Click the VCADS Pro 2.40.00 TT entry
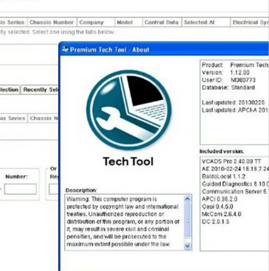The width and height of the screenshot is (269, 271). pos(231,161)
